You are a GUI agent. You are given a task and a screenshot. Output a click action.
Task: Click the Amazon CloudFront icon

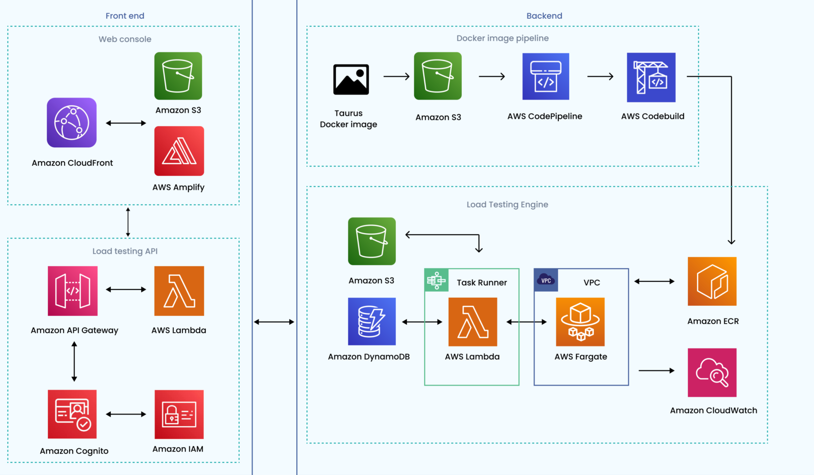coord(72,122)
